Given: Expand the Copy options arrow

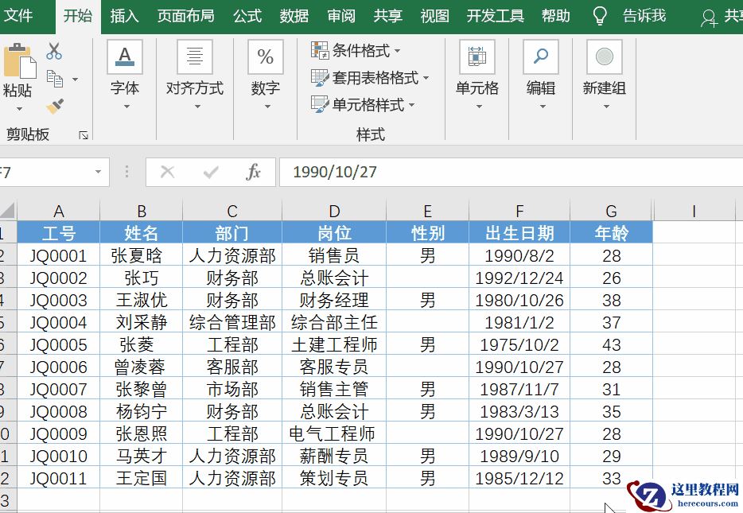Looking at the screenshot, I should coord(76,79).
